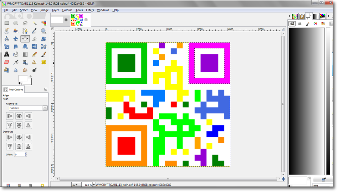Switch colour selector to GIMP mode
This screenshot has width=338, height=192.
click(292, 24)
